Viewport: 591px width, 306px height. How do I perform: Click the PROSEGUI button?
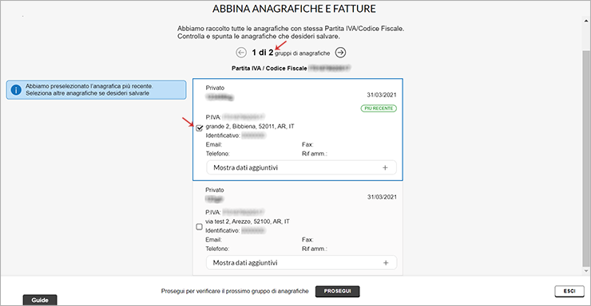(337, 292)
